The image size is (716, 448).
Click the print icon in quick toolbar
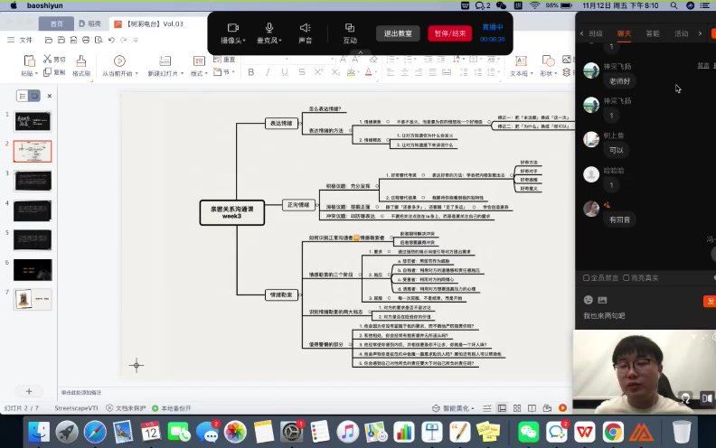(x=86, y=40)
